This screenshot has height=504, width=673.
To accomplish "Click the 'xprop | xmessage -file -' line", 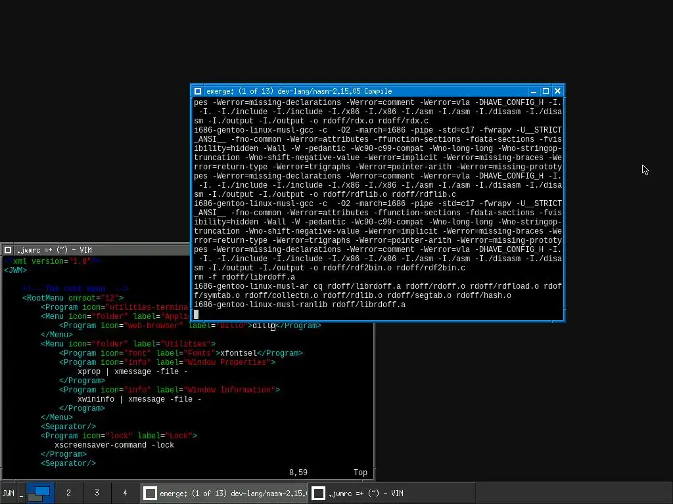I will point(133,371).
